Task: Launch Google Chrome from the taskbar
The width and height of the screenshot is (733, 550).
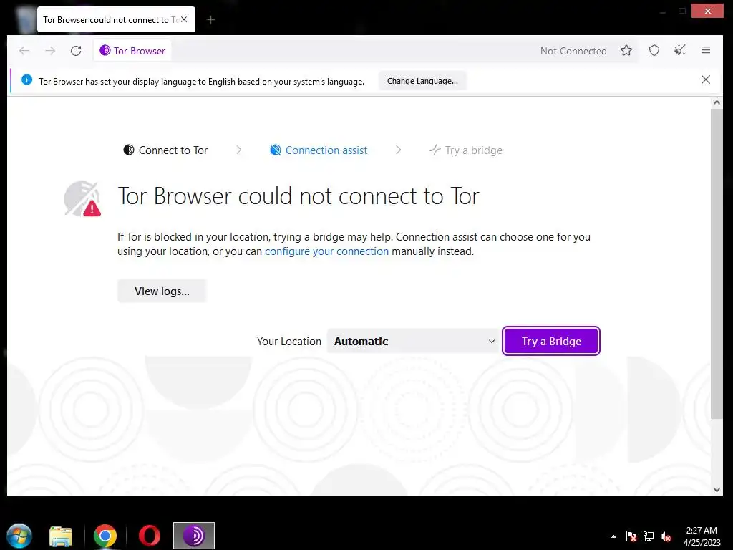Action: (105, 536)
